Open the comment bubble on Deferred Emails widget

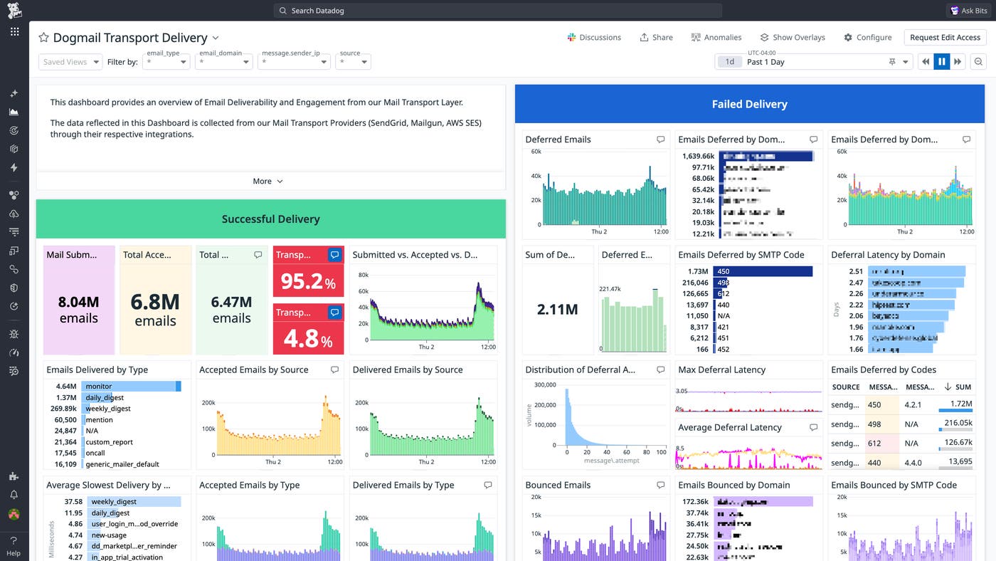660,140
